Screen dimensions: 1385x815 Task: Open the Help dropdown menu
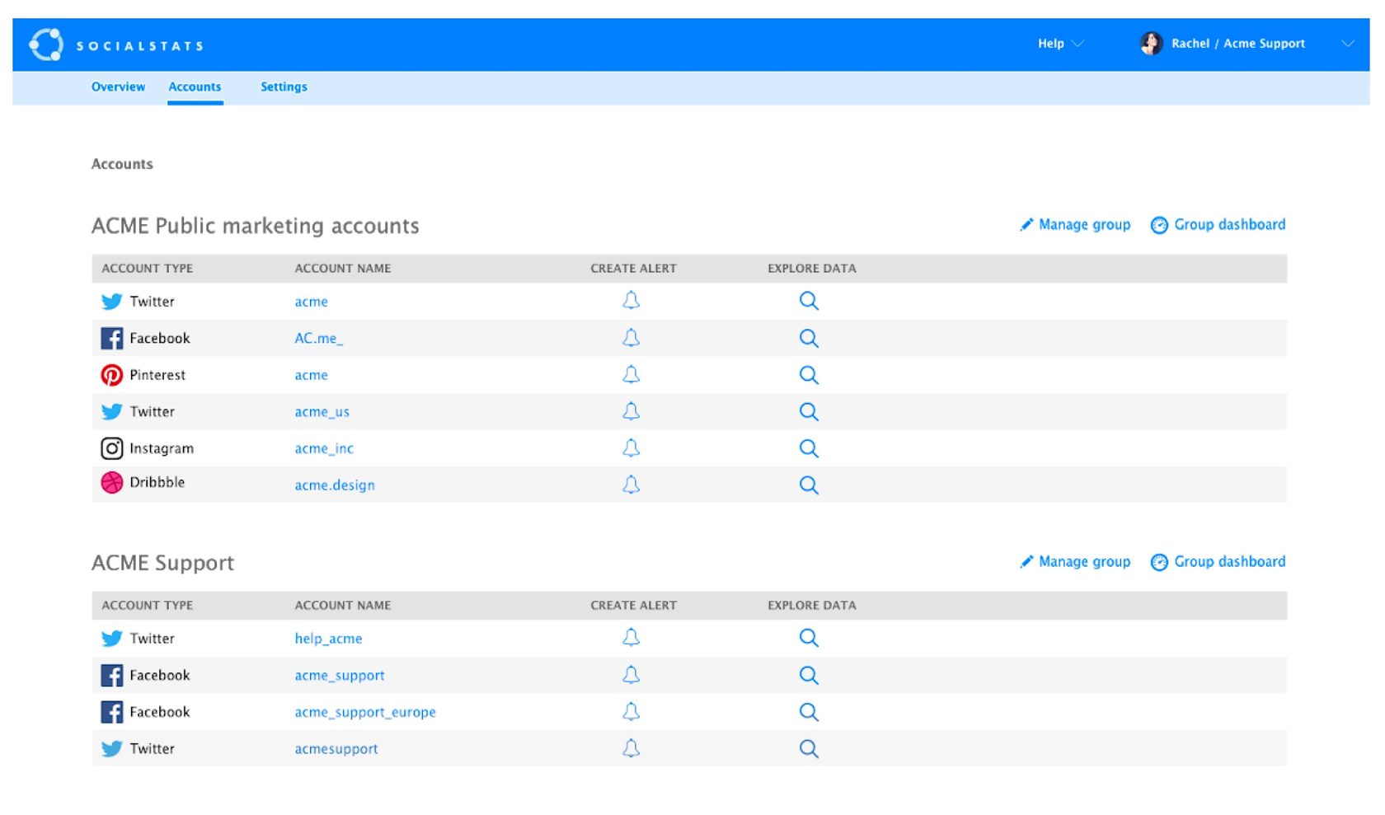1059,44
